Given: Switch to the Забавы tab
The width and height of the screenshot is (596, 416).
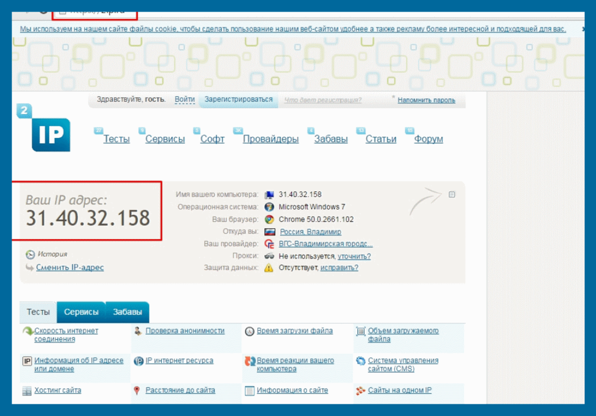Looking at the screenshot, I should tap(127, 312).
